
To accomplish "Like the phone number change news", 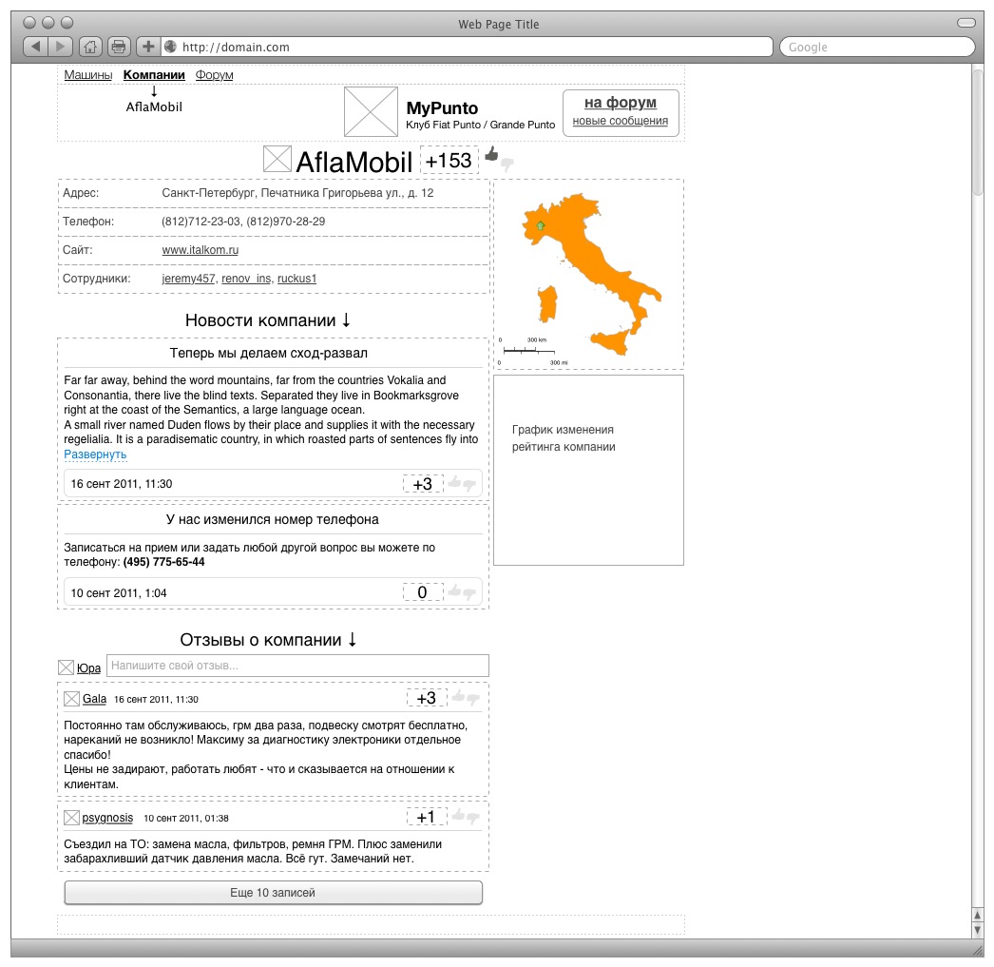I will pos(454,591).
